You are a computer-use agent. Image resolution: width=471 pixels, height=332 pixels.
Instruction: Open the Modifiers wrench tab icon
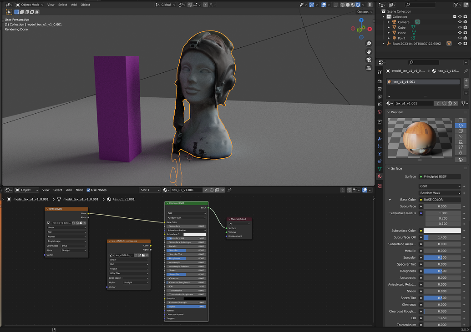(380, 139)
